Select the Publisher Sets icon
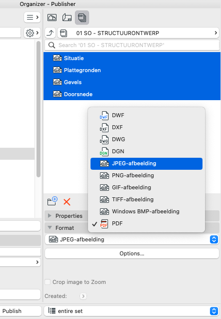 (x=82, y=18)
